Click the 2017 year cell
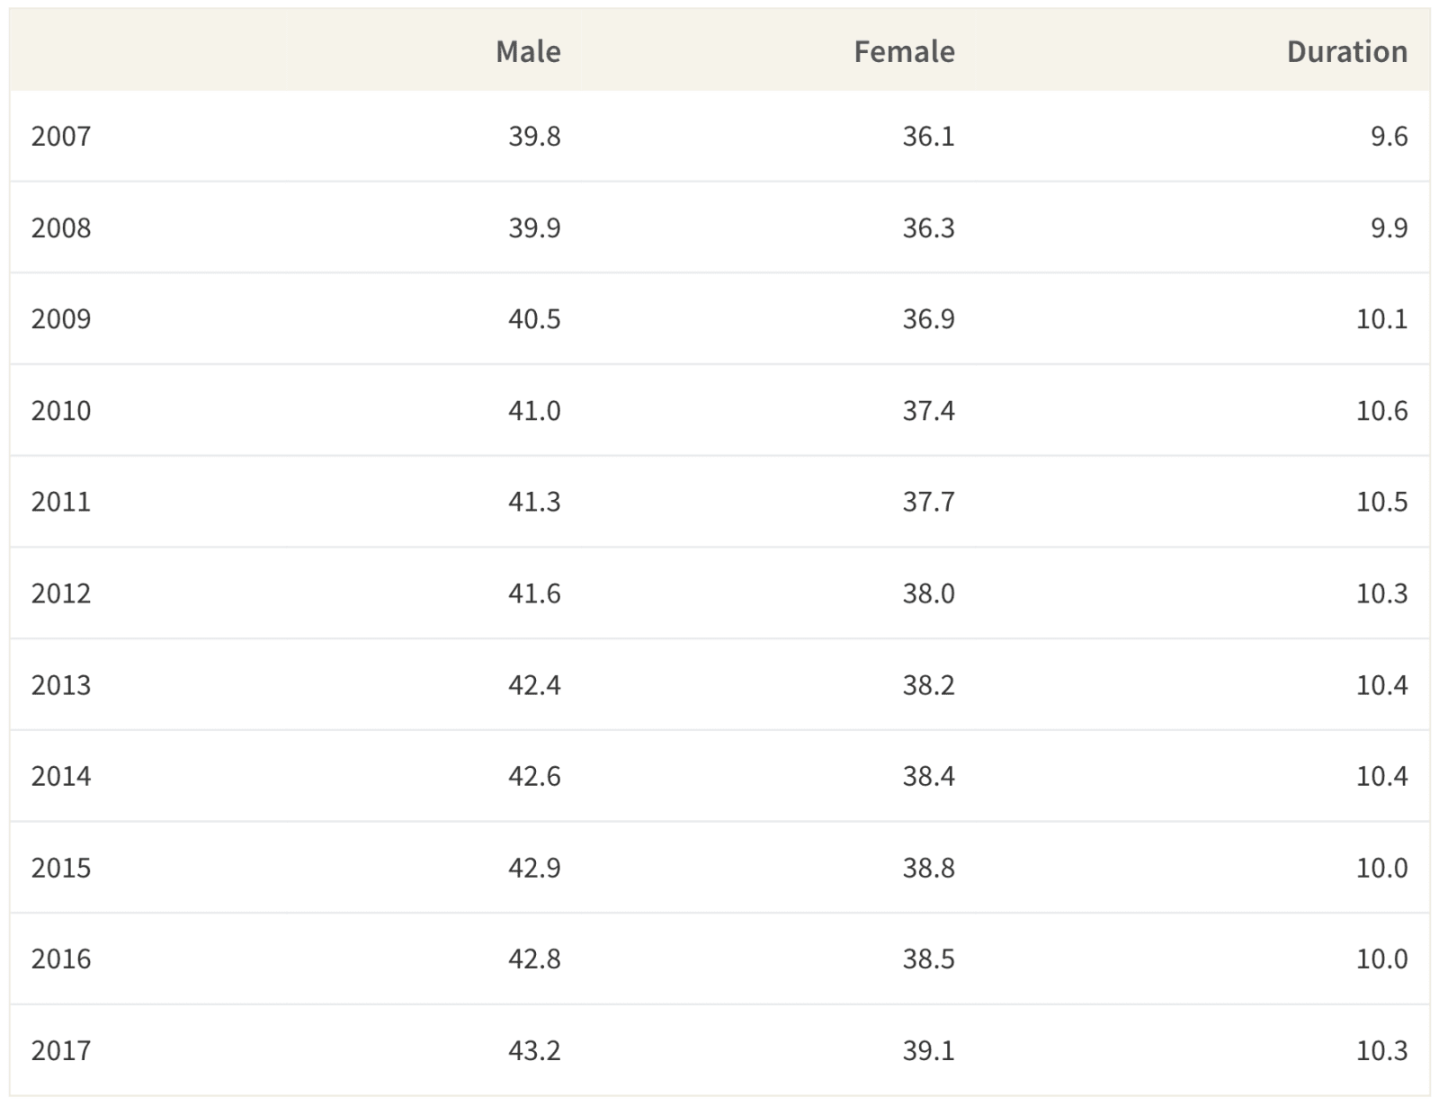Viewport: 1439px width, 1106px height. tap(61, 1050)
